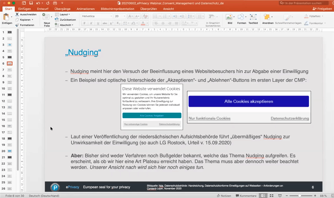Click the Formkontur outline button
Image resolution: width=334 pixels, height=198 pixels.
pyautogui.click(x=315, y=23)
